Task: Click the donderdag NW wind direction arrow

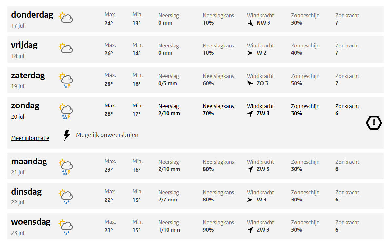Action: point(251,23)
